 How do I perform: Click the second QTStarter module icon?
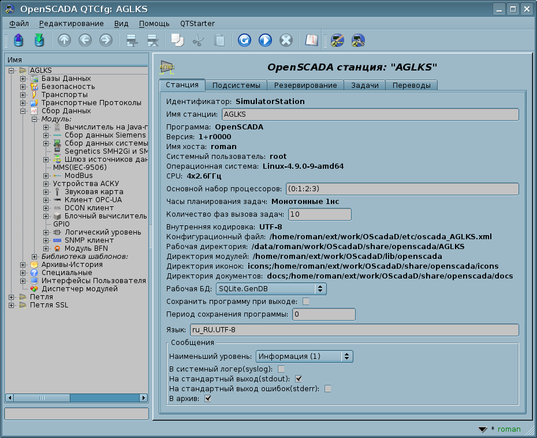click(358, 40)
